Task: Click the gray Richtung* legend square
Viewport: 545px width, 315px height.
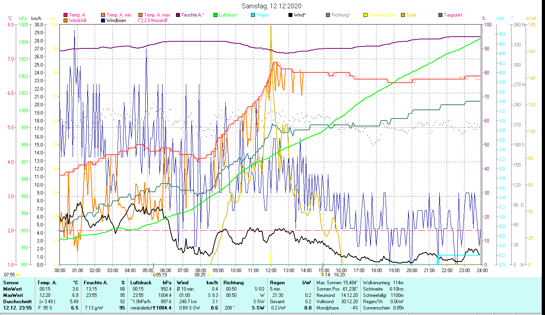Action: pos(328,15)
